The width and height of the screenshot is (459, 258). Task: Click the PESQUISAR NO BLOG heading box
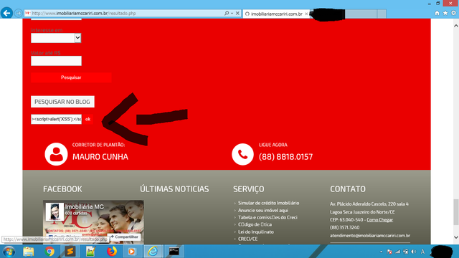[62, 102]
